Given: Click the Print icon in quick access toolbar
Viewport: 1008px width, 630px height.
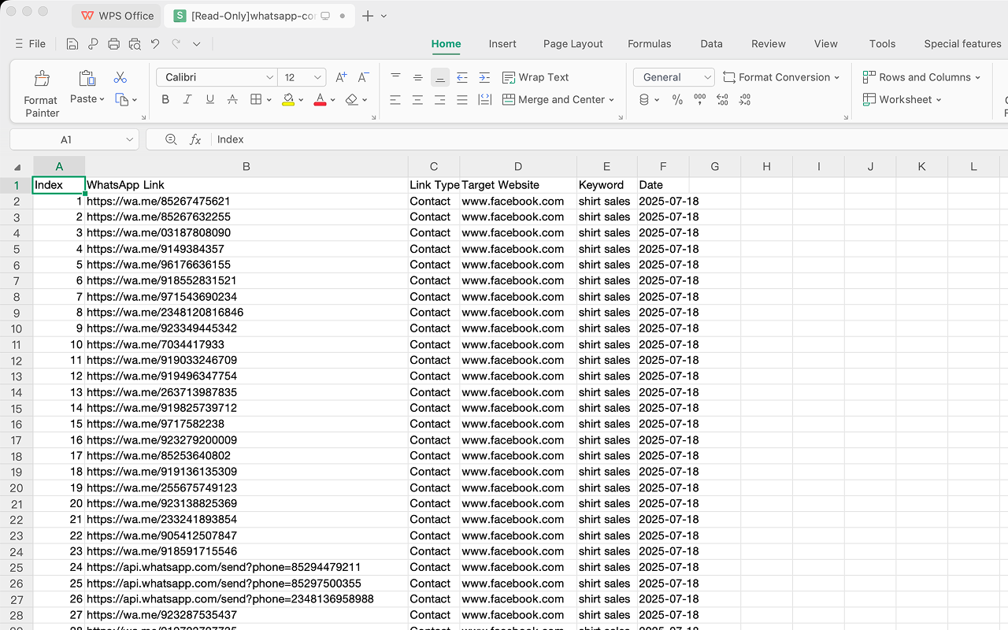Looking at the screenshot, I should tap(114, 44).
